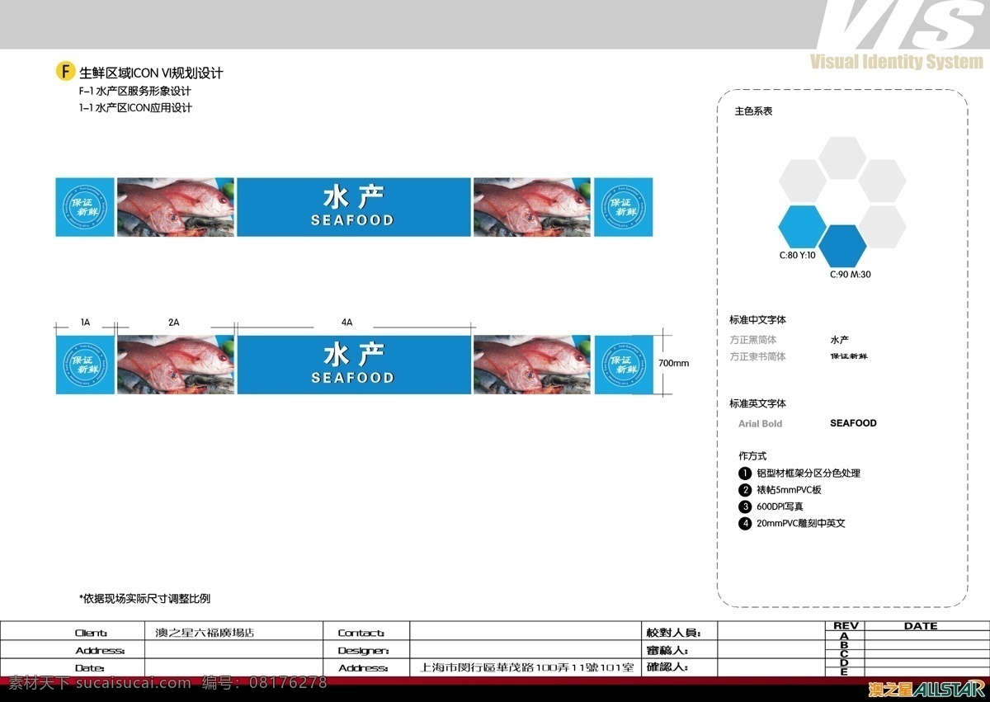Pick the topmost gray hexagon in the color chart
990x702 pixels.
coord(843,158)
